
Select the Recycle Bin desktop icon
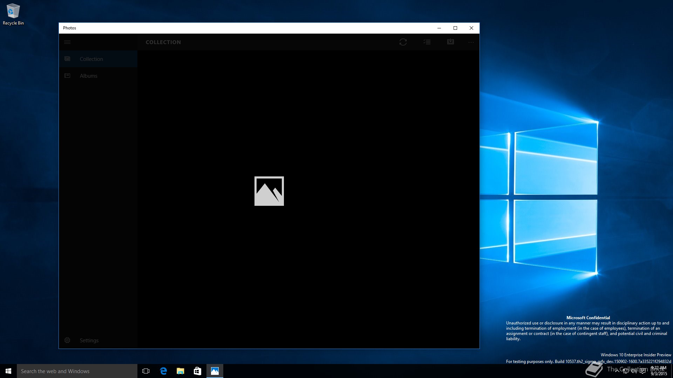point(13,14)
